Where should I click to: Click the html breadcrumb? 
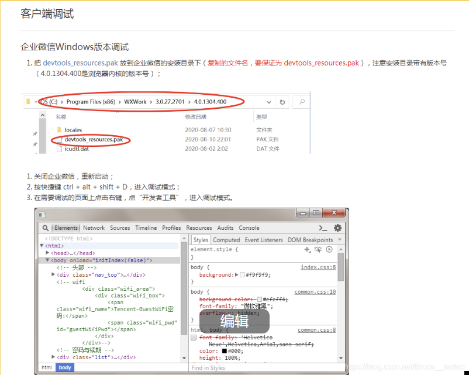47,367
